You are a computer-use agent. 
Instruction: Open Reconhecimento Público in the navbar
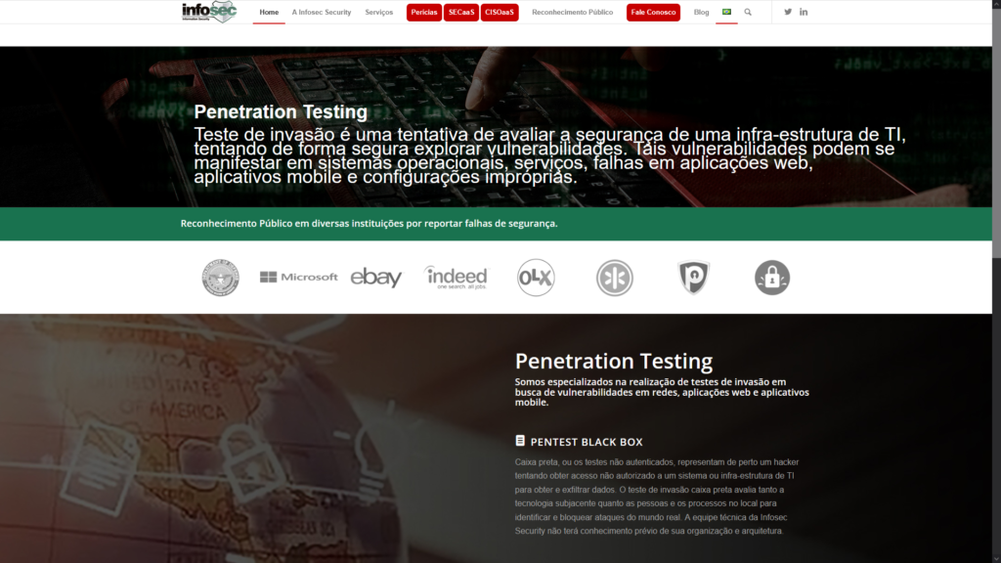[x=572, y=13]
